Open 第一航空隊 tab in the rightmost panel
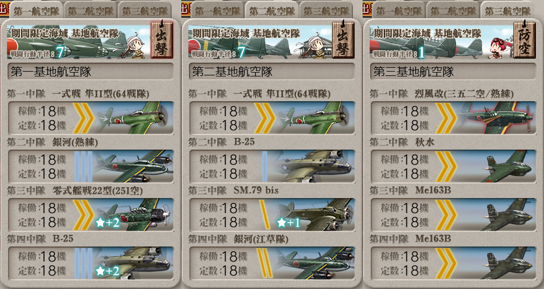544x289 pixels. pos(399,11)
